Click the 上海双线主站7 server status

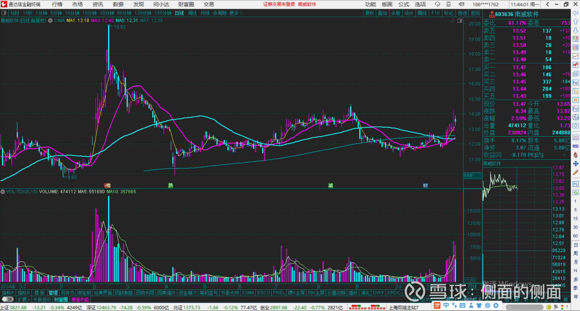[404, 307]
